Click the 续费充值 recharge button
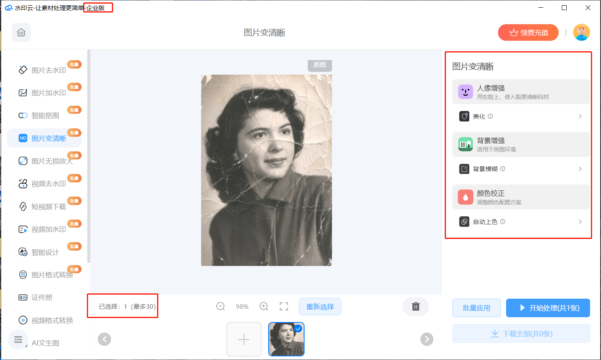 tap(528, 32)
